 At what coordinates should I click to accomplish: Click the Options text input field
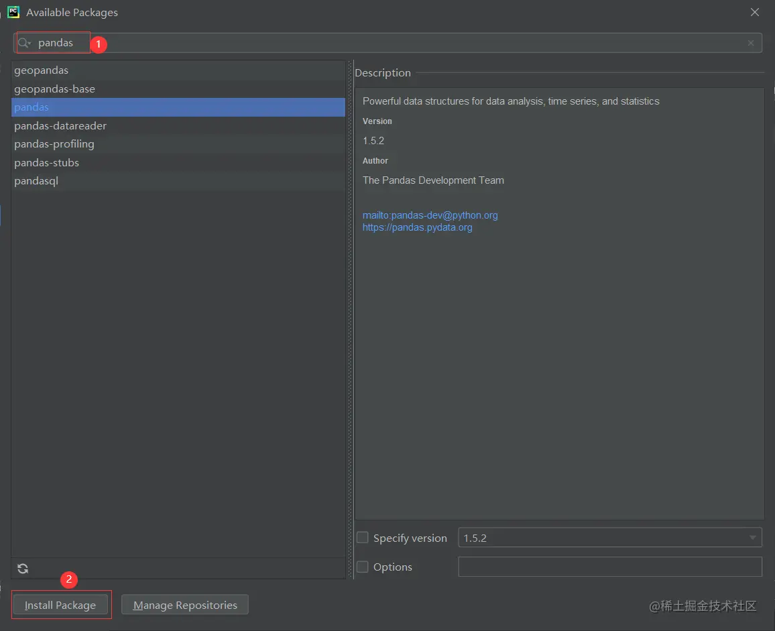(x=610, y=567)
